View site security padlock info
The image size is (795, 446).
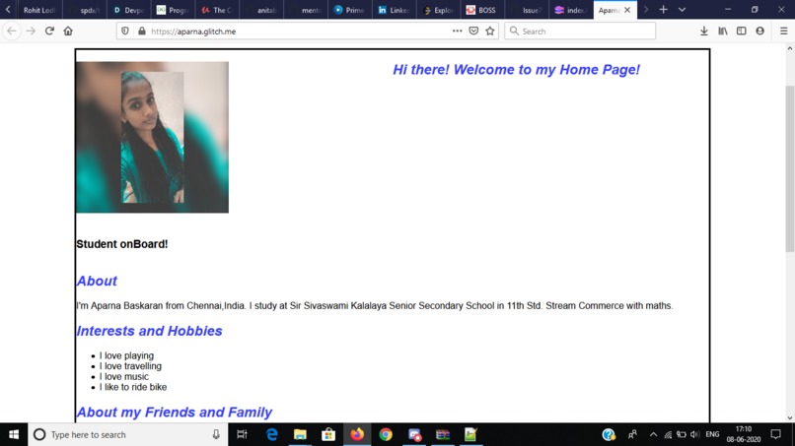tap(142, 31)
